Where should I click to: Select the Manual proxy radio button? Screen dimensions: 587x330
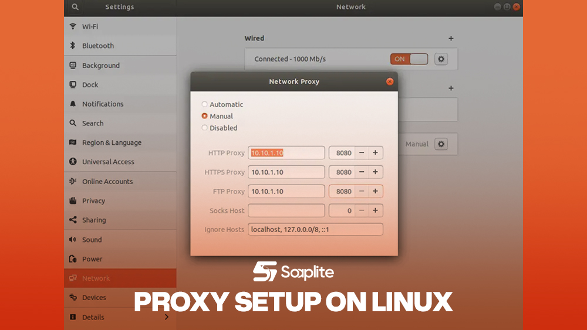[x=204, y=116]
